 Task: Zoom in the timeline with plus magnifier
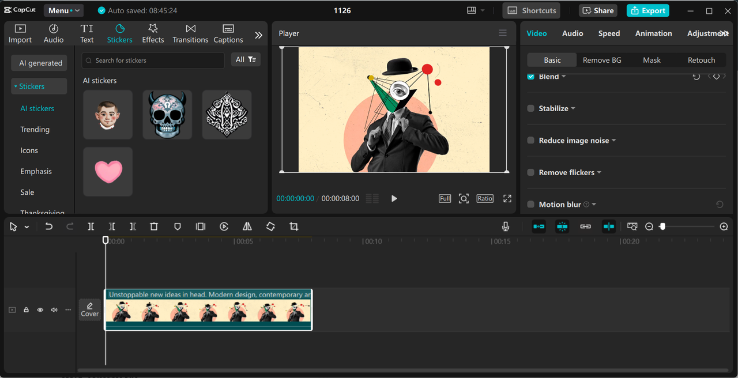[x=724, y=226]
